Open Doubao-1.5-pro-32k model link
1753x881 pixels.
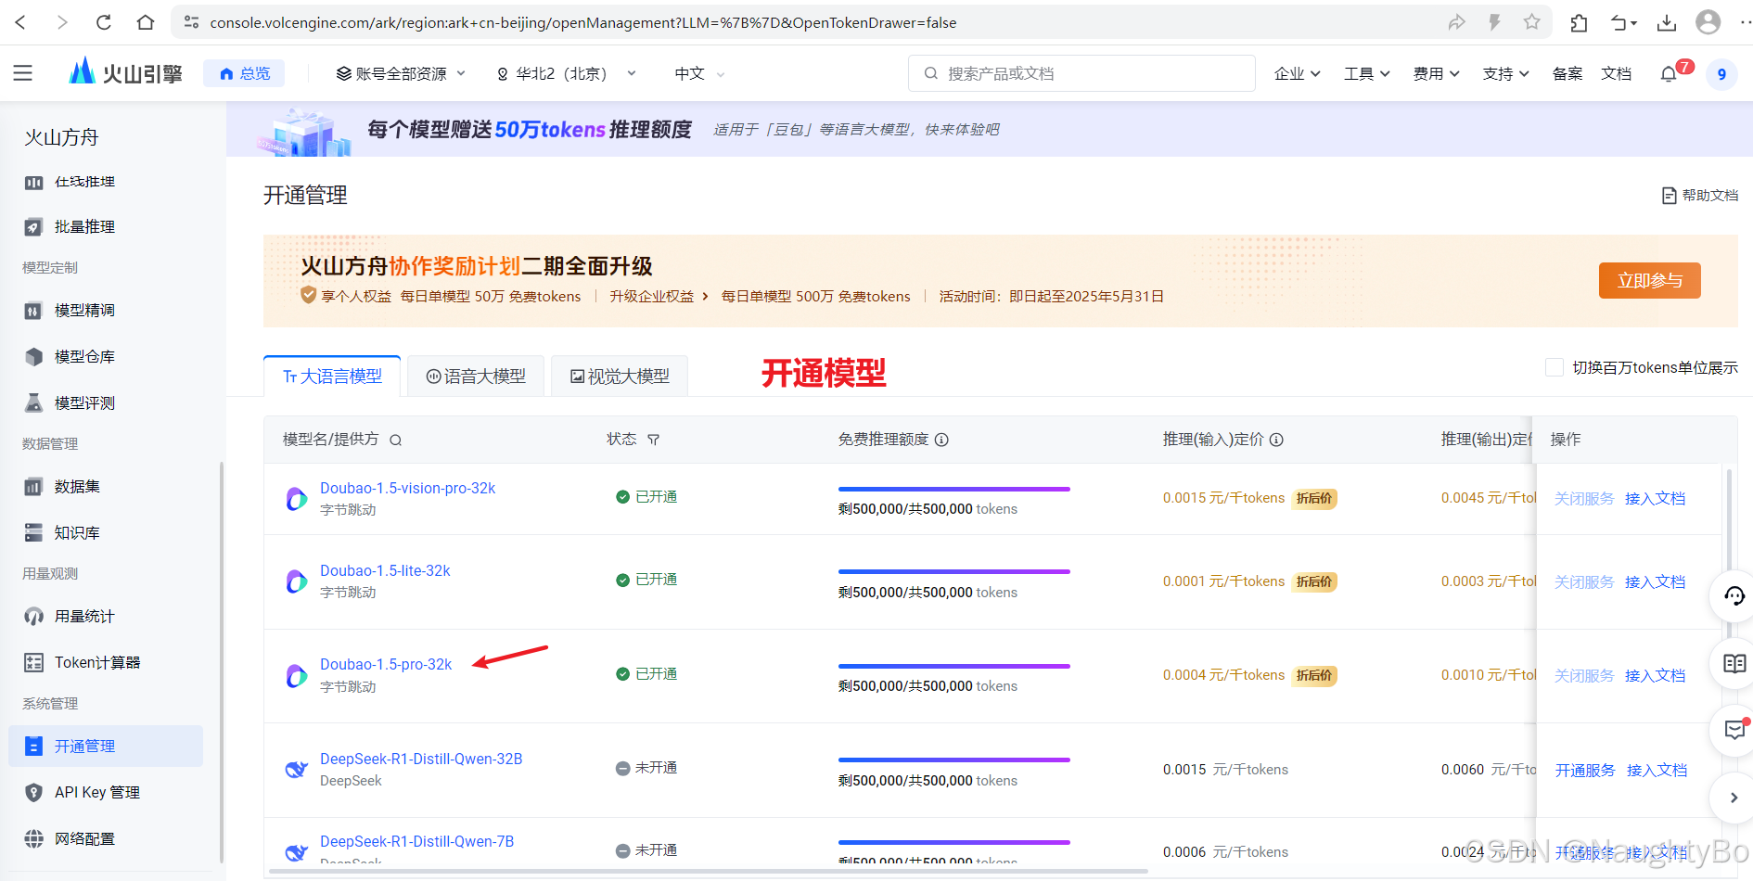386,664
